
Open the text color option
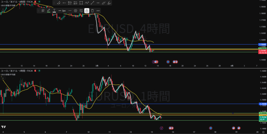point(54,11)
